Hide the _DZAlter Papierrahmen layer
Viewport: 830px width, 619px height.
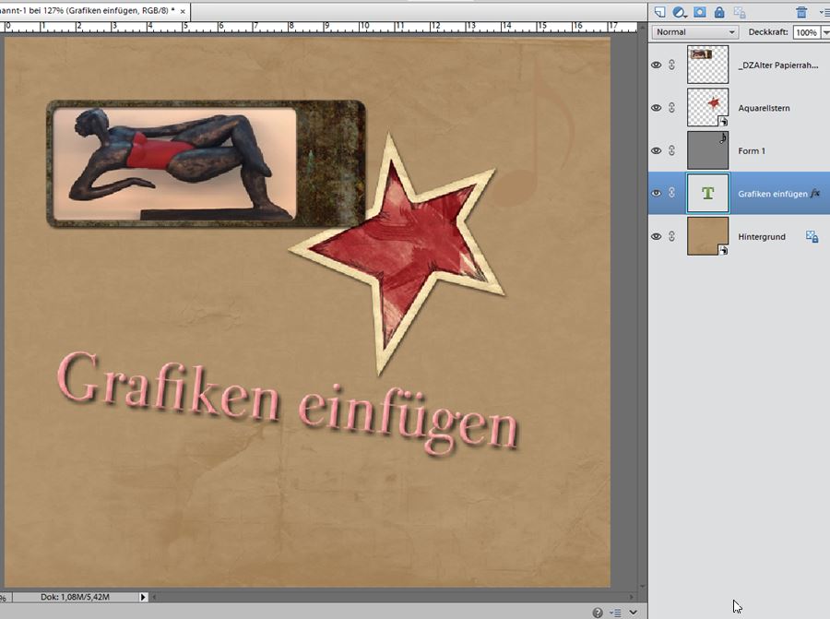pyautogui.click(x=657, y=65)
